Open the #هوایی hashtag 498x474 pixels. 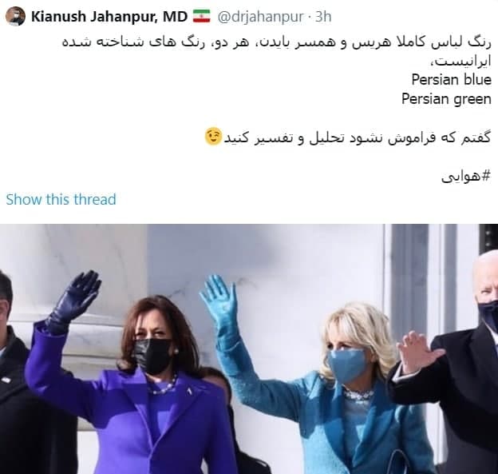[466, 176]
